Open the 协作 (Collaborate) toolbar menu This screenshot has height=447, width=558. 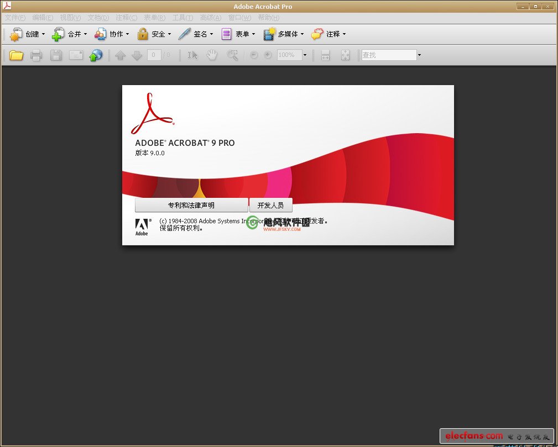(112, 34)
